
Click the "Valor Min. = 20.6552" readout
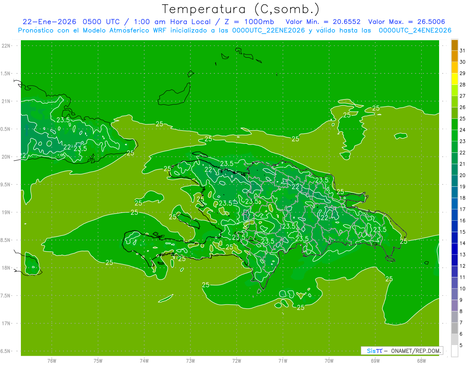tap(323, 22)
